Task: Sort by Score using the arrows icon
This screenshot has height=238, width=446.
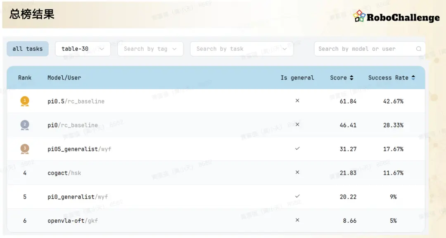Action: (351, 78)
